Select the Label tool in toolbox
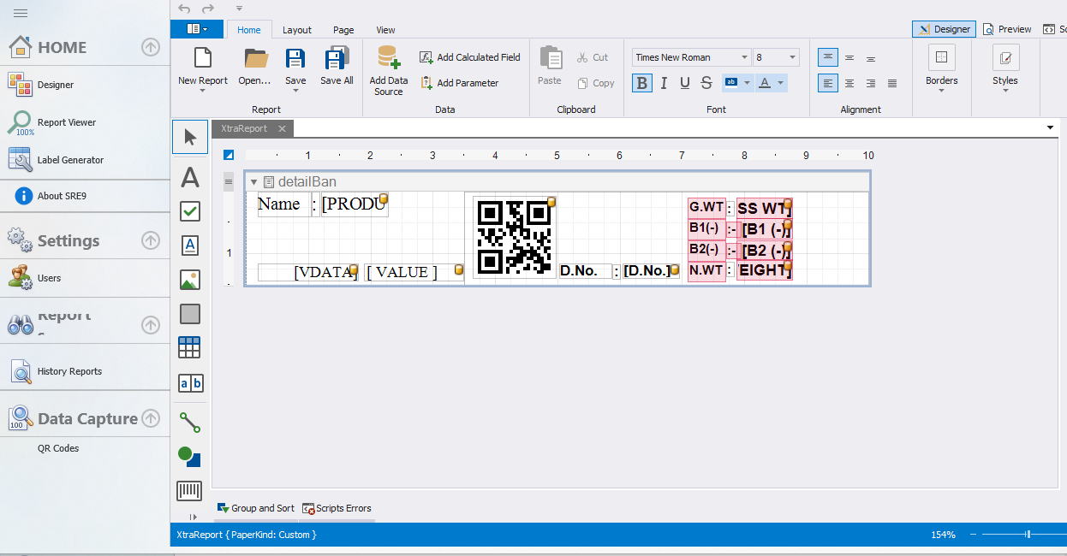1067x556 pixels. click(x=190, y=177)
